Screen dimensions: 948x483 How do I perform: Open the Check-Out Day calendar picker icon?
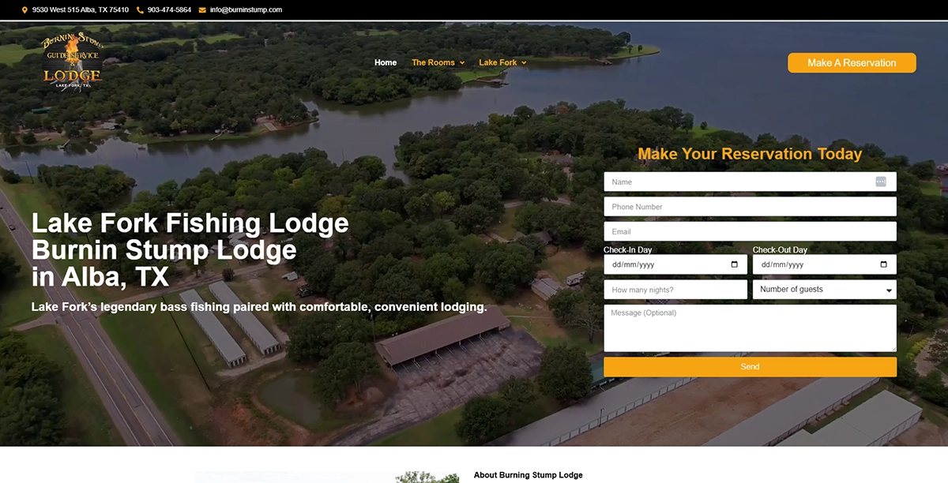tap(883, 264)
